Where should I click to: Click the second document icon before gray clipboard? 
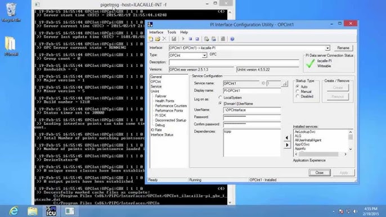(x=214, y=39)
